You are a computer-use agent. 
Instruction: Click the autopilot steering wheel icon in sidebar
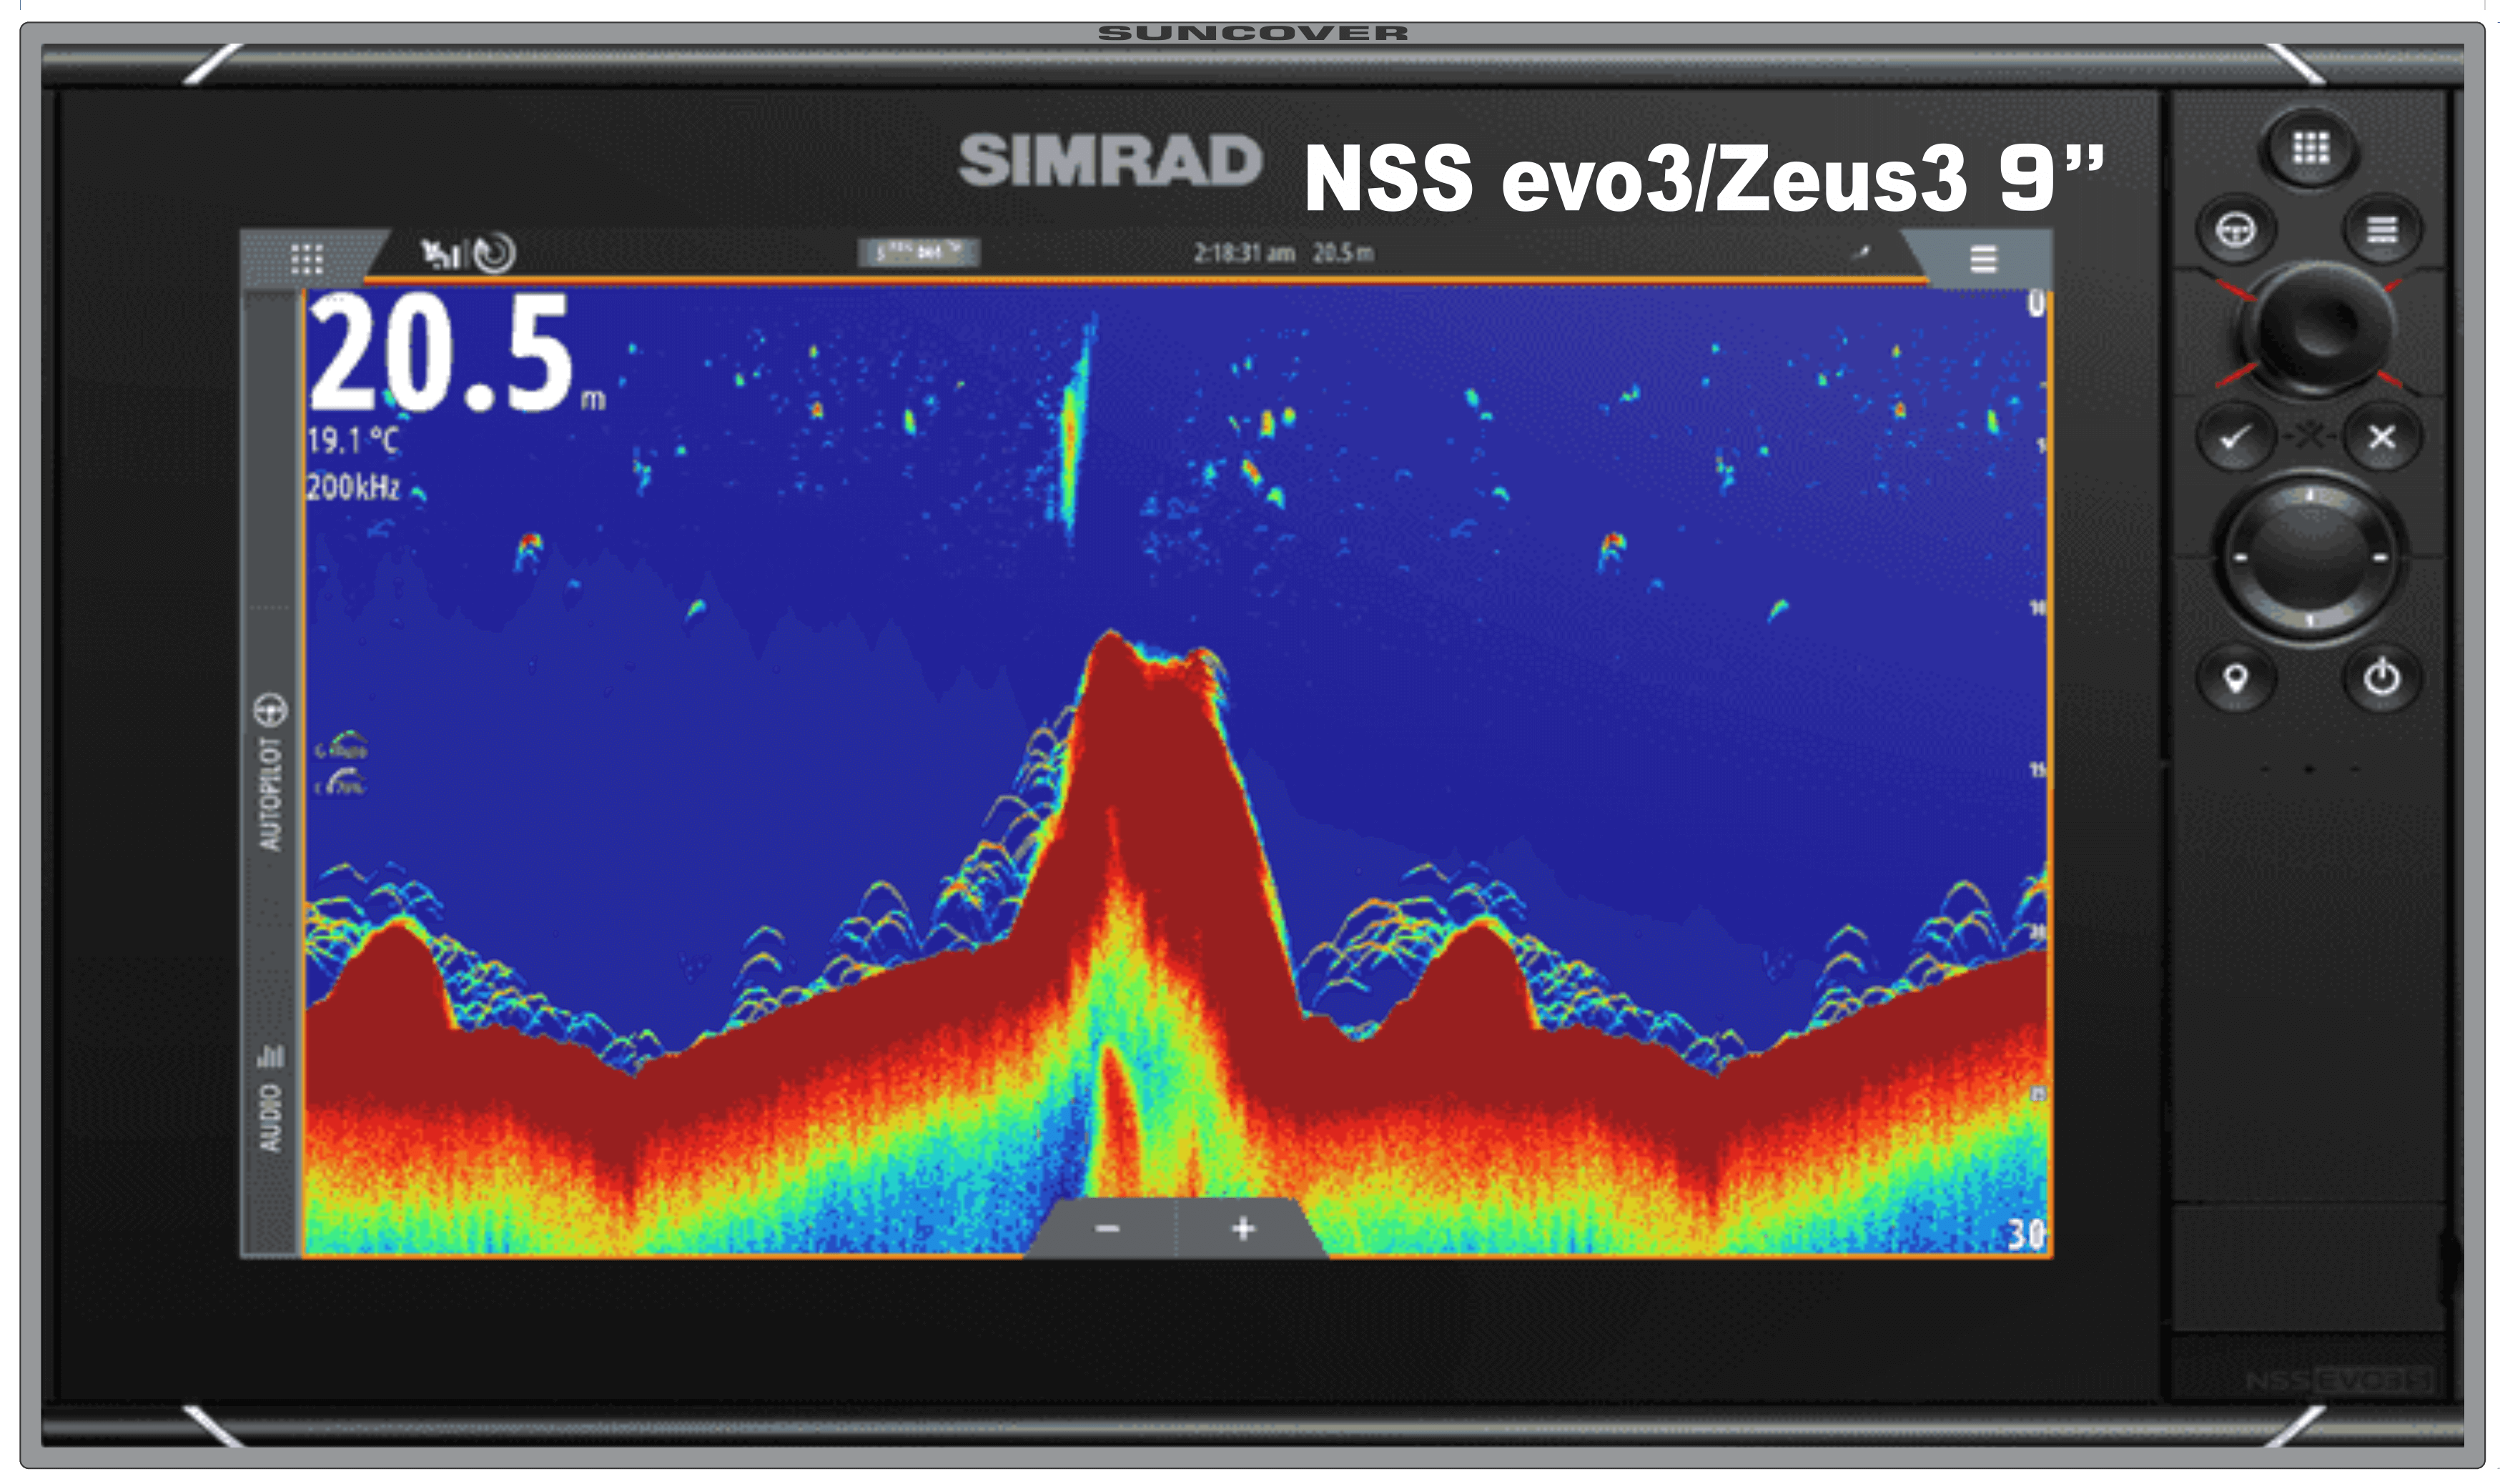[x=270, y=710]
